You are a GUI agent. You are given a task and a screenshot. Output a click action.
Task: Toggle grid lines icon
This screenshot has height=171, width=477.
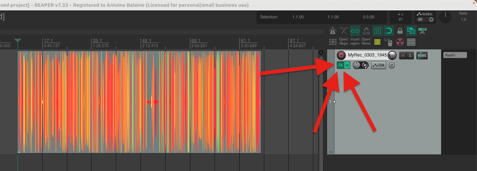coord(378,31)
